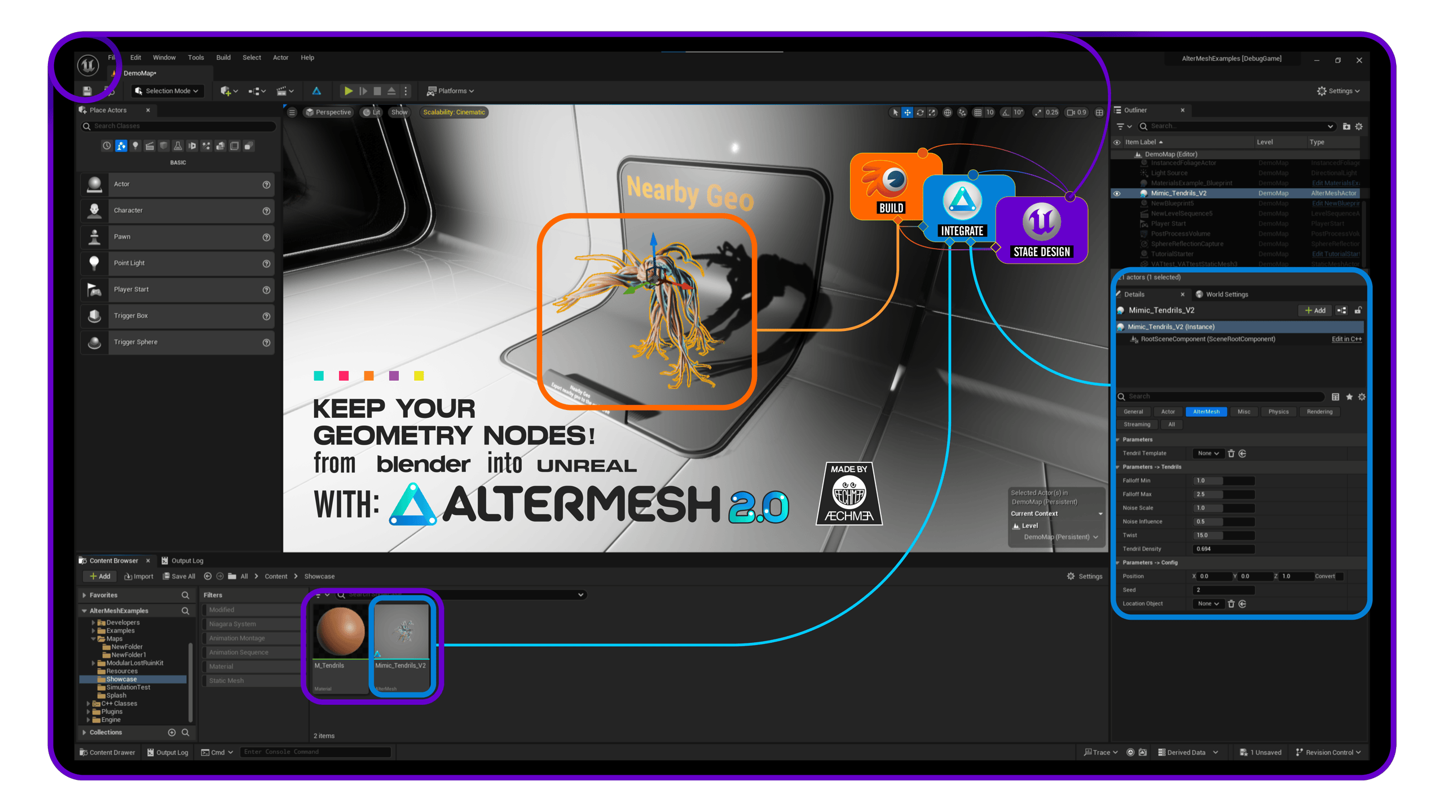Open the Window menu
The height and width of the screenshot is (812, 1444).
[x=164, y=58]
